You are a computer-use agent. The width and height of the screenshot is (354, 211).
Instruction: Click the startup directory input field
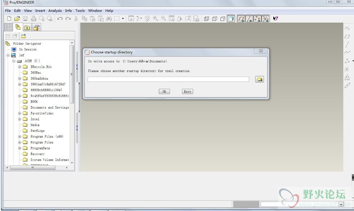pyautogui.click(x=168, y=79)
